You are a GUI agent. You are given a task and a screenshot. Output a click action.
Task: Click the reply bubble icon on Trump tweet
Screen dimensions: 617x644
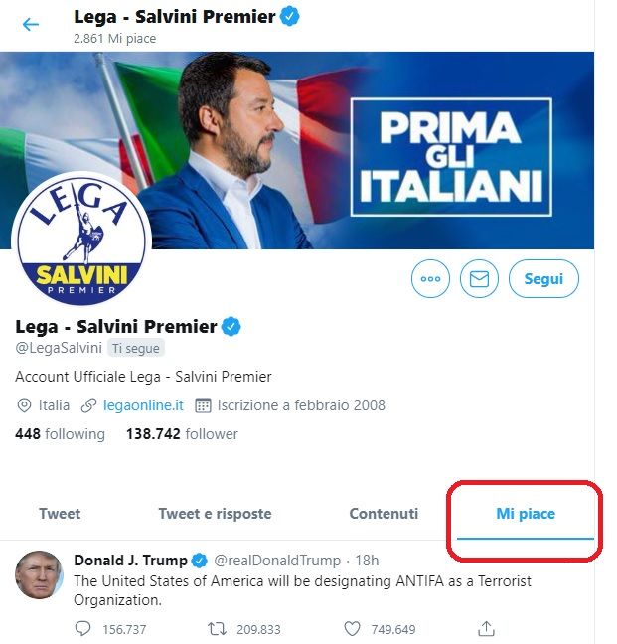[x=82, y=629]
